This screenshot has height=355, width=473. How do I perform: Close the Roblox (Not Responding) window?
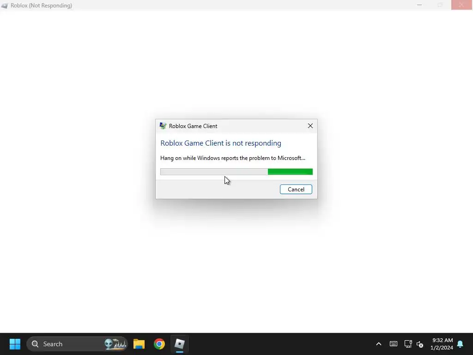tap(461, 5)
